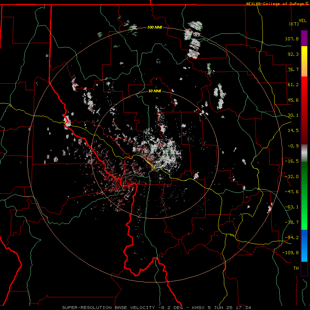This screenshot has width=310, height=310.
Task: Click the SUPER-RESOLUTION BASE VELOCITY caption
Action: point(108,308)
